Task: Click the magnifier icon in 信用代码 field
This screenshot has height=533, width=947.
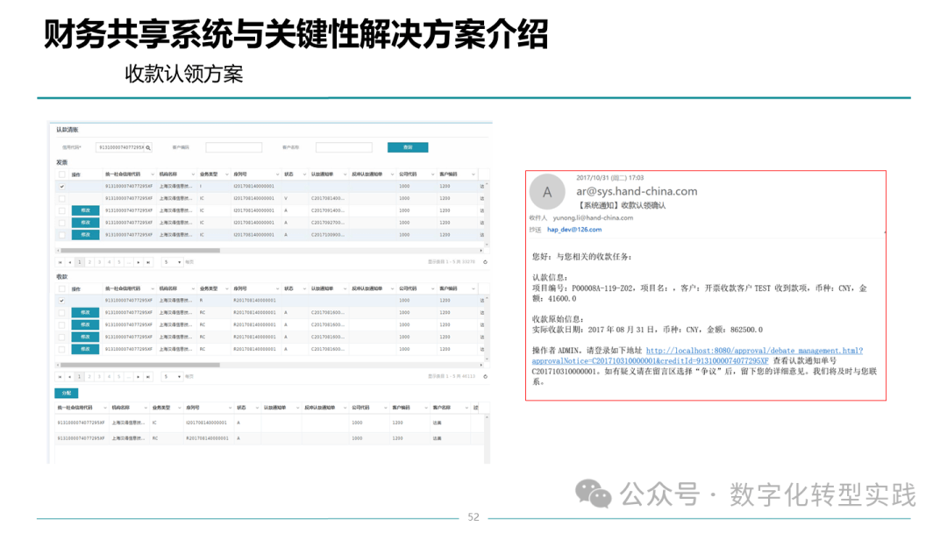Action: pyautogui.click(x=148, y=147)
